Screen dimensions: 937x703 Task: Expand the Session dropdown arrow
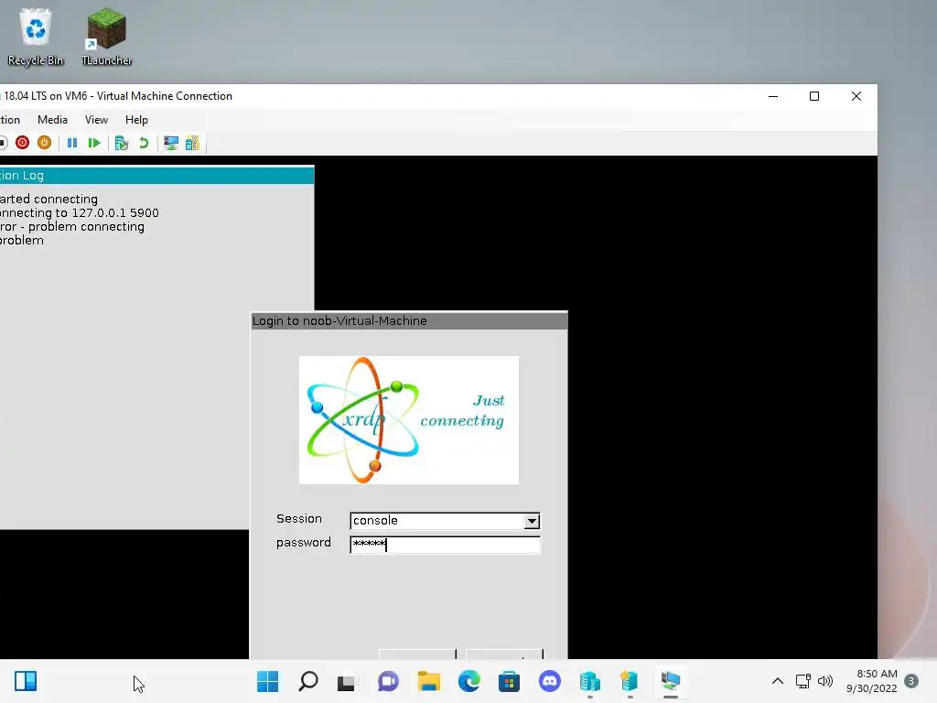532,521
